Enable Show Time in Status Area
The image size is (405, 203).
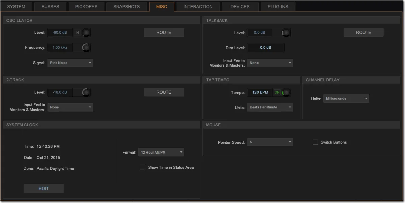click(x=142, y=167)
